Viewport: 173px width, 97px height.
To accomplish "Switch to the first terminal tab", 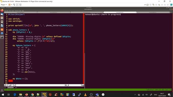I will tap(21, 12).
